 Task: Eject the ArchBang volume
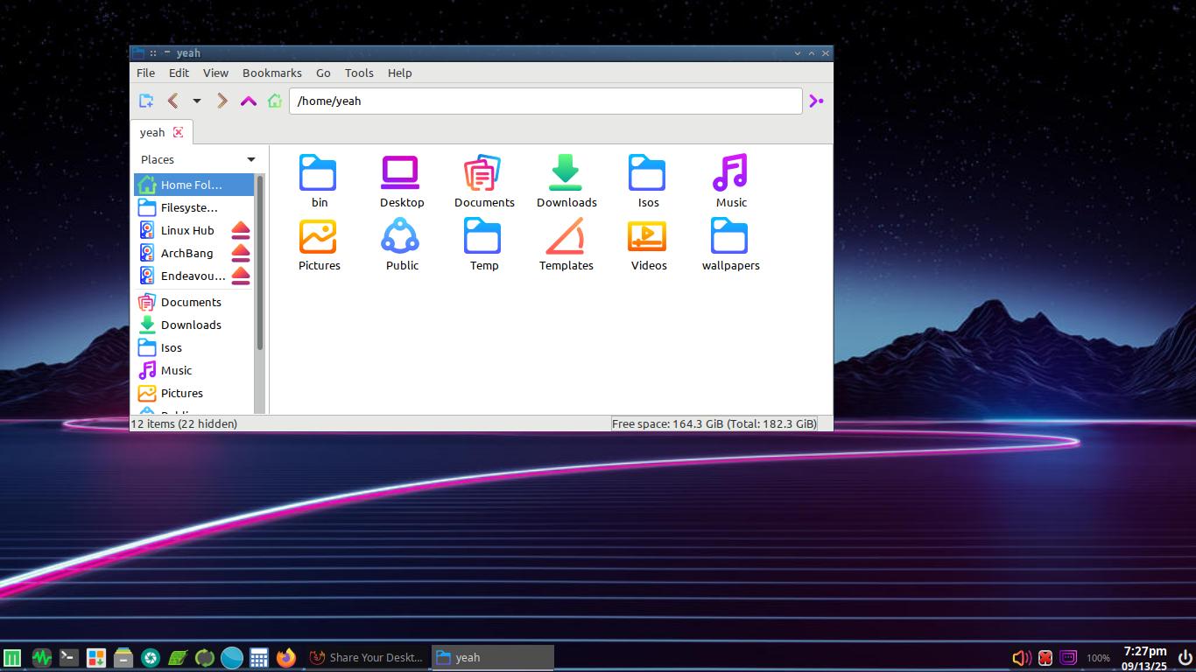pos(241,253)
